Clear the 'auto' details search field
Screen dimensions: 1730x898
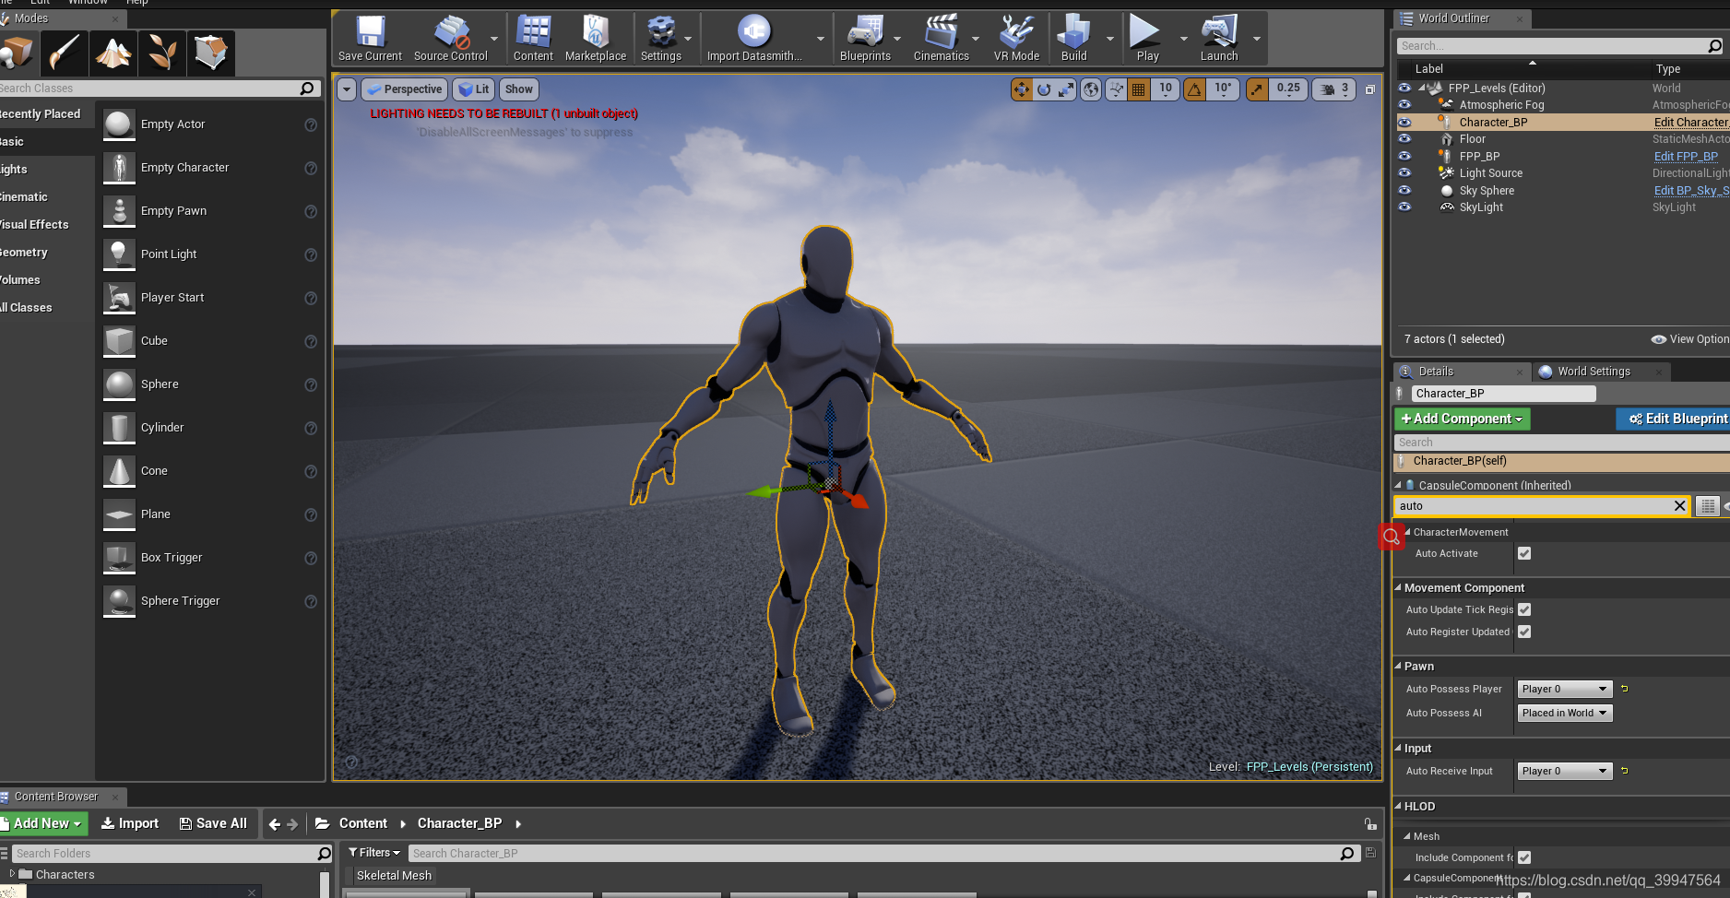1679,506
